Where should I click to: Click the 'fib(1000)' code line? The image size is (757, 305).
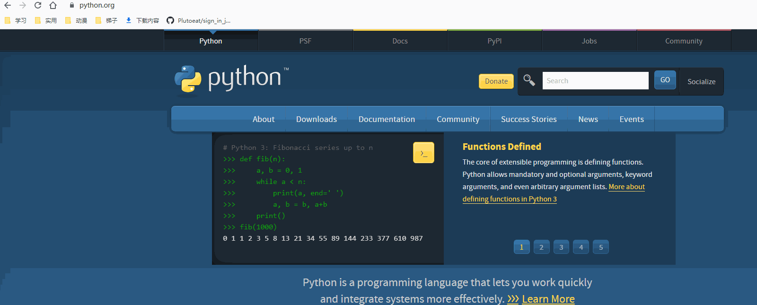pos(250,227)
